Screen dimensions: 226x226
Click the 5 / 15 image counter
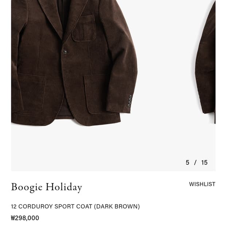click(196, 163)
